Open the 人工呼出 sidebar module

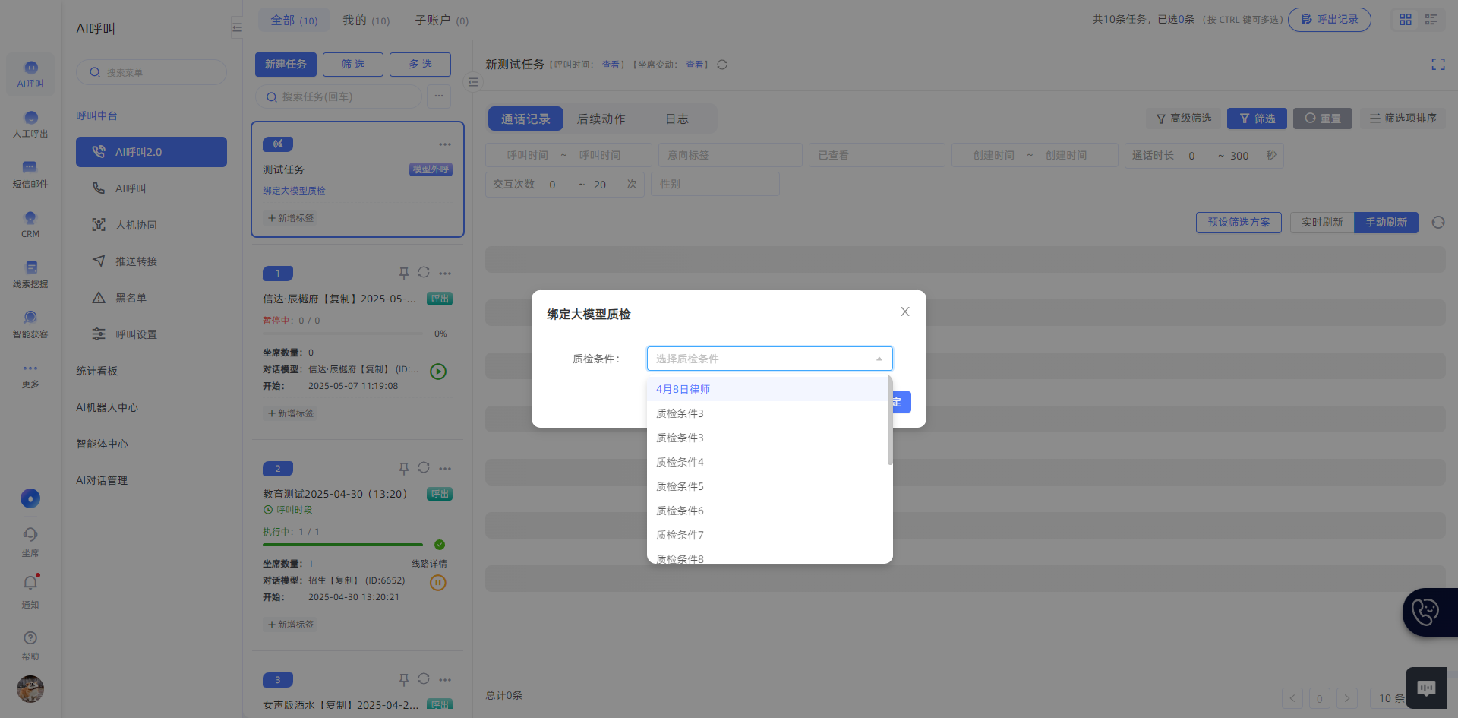click(x=30, y=124)
